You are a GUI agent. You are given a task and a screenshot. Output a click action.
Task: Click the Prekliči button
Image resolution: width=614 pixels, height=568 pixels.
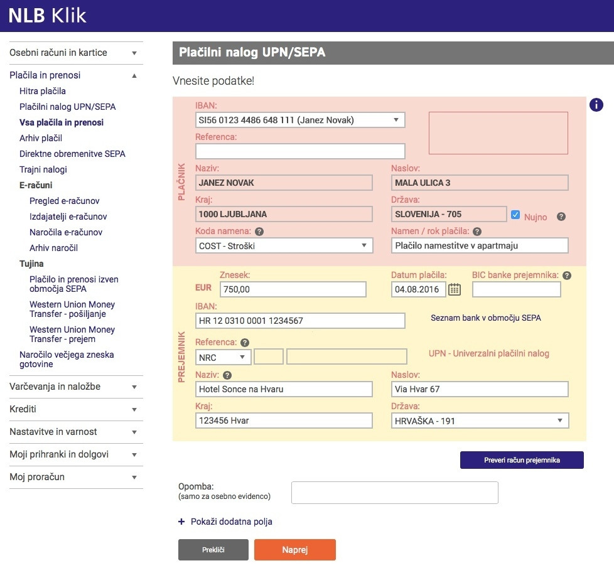(x=213, y=550)
